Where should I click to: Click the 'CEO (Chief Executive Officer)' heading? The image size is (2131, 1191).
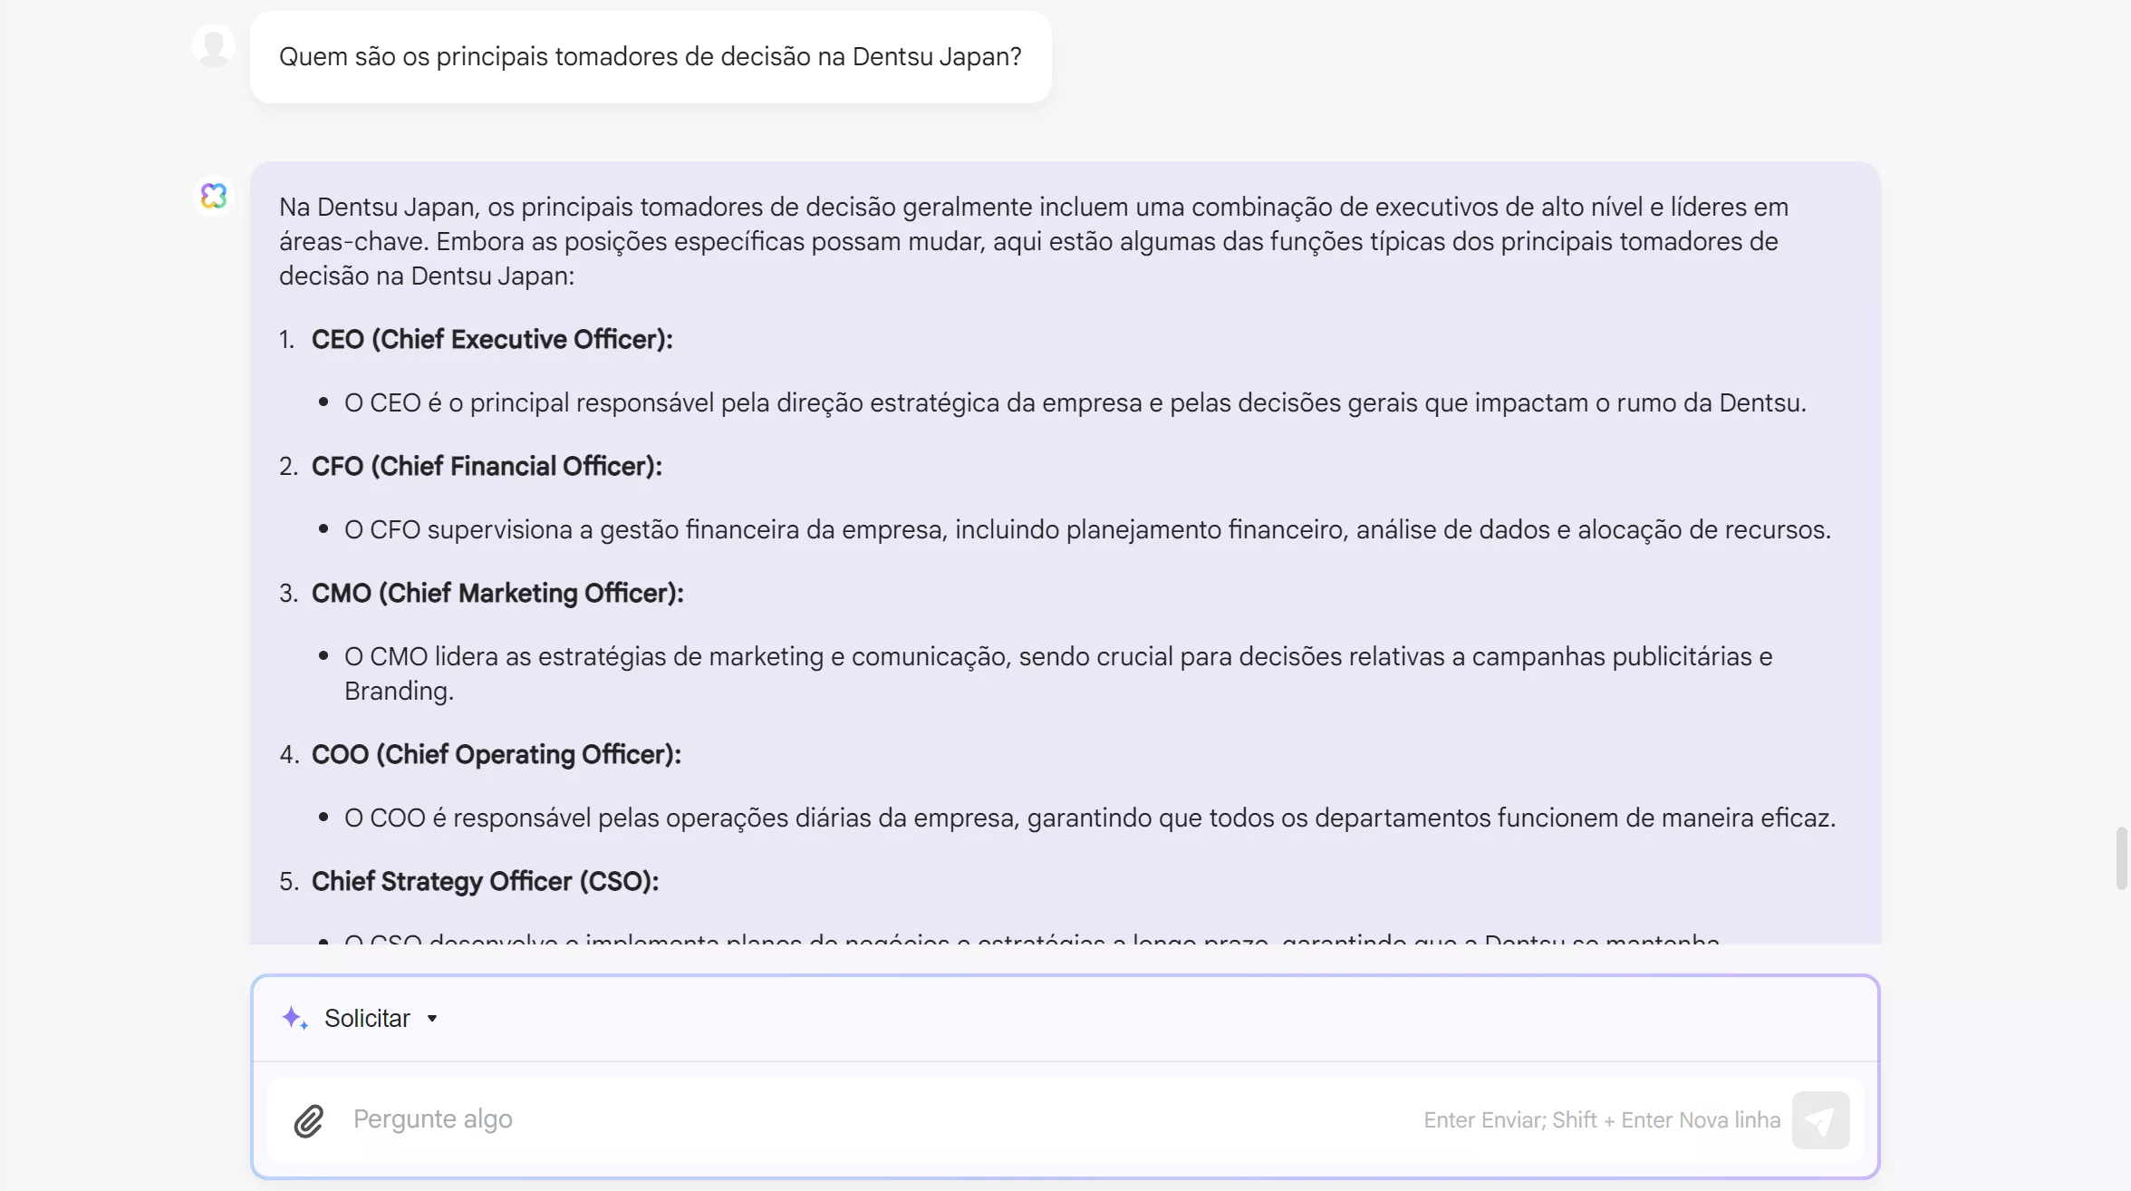[x=492, y=339]
